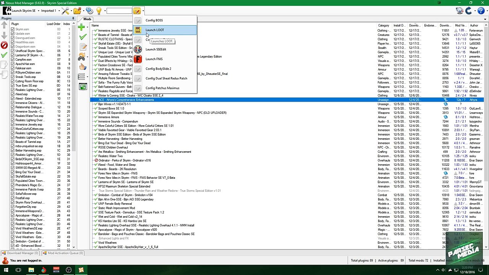
Task: Click the Launch SSEEdit icon in menu
Action: click(138, 49)
